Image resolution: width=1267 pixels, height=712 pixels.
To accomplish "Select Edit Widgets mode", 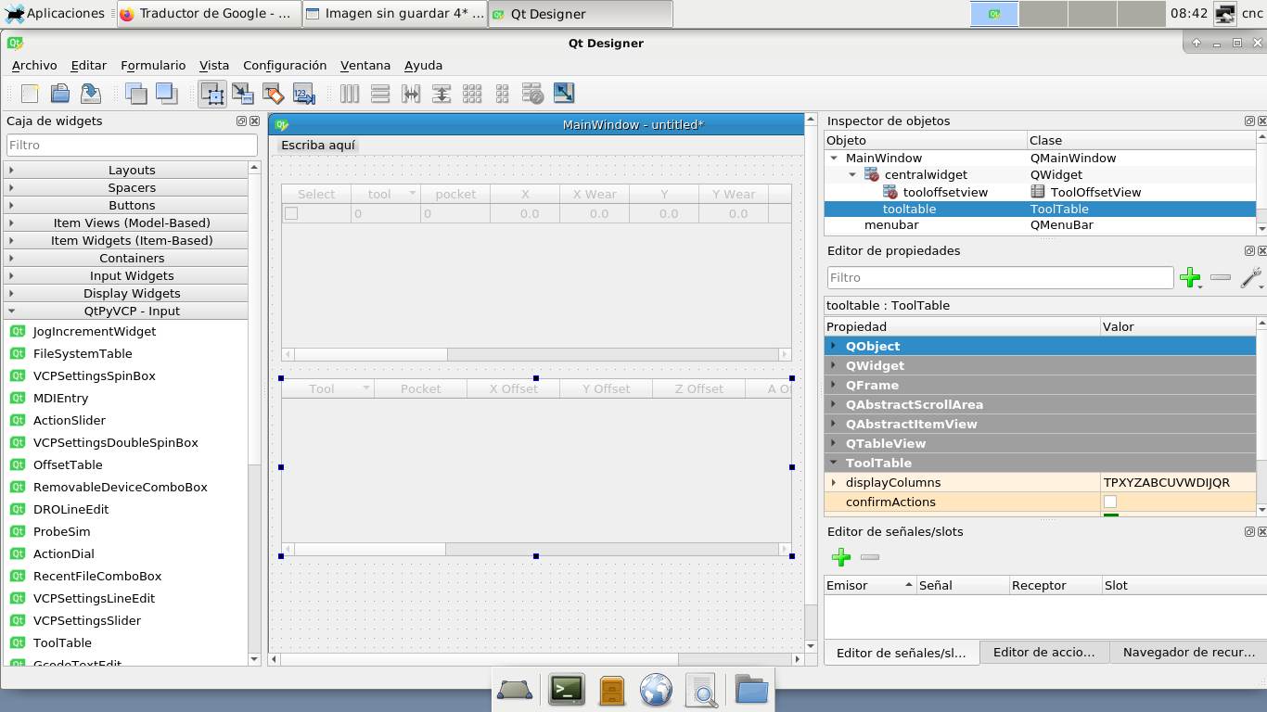I will [x=212, y=93].
